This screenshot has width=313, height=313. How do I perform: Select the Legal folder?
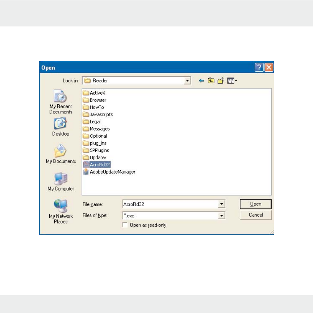coord(92,122)
